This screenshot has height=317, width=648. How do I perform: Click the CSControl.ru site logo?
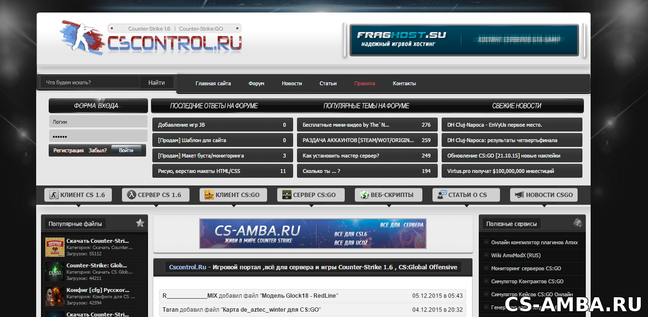[x=151, y=39]
